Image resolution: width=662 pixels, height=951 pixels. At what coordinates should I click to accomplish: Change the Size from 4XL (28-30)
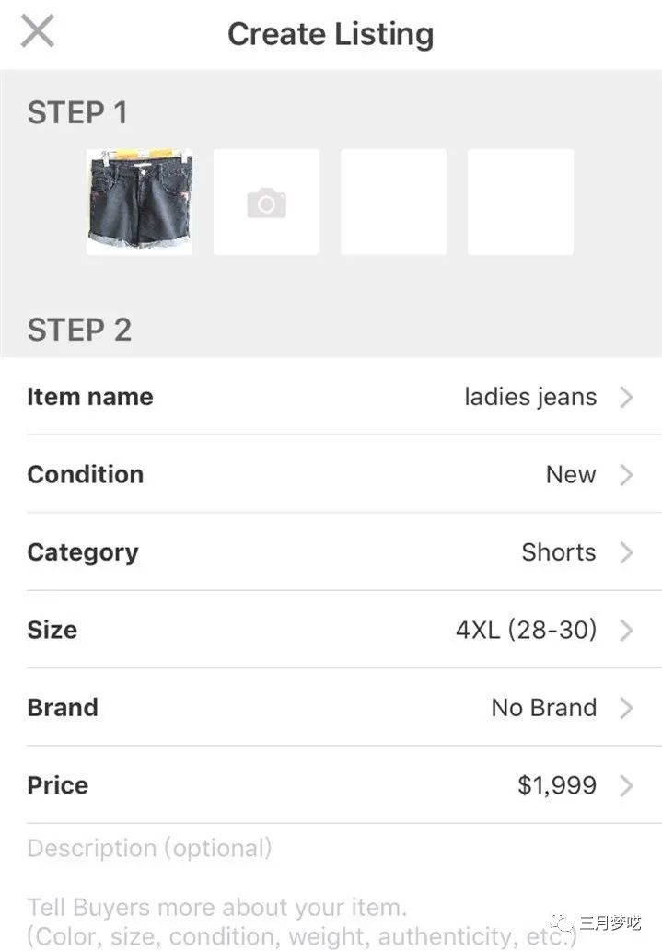(x=331, y=630)
